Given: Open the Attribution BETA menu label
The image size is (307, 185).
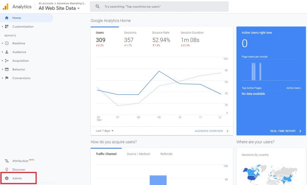Looking at the screenshot, I should pos(23,161).
